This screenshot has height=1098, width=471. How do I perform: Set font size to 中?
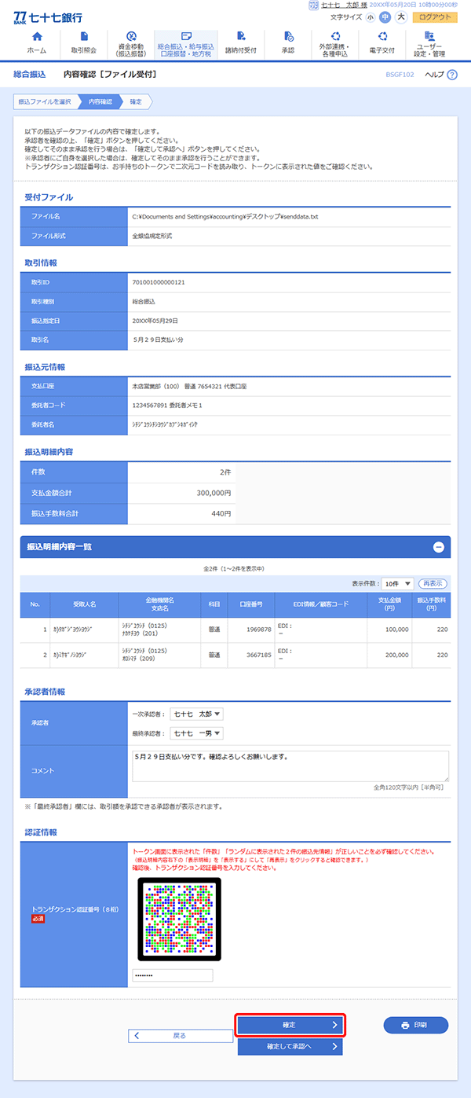click(x=385, y=17)
